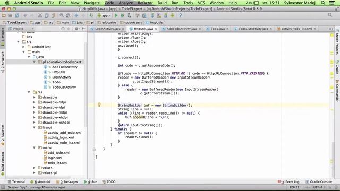This screenshot has width=340, height=191.
Task: Switch to the AddTodoActivity.java tab
Action: tap(182, 29)
